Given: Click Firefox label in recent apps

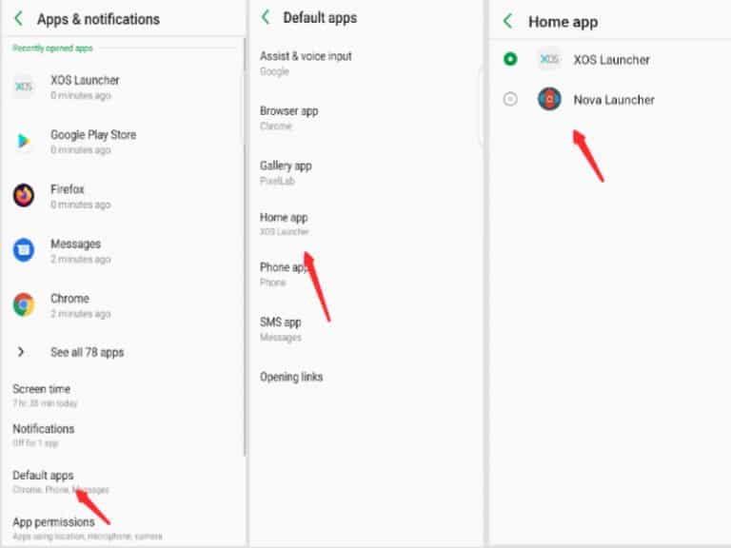Looking at the screenshot, I should click(x=68, y=189).
